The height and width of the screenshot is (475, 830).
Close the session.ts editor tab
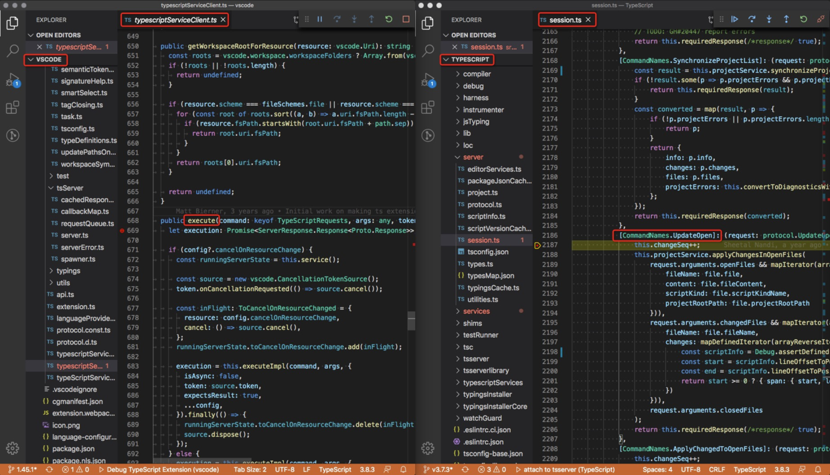588,20
